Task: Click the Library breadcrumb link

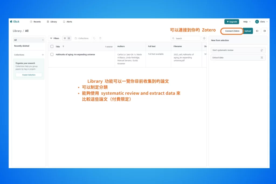Action: click(x=17, y=31)
